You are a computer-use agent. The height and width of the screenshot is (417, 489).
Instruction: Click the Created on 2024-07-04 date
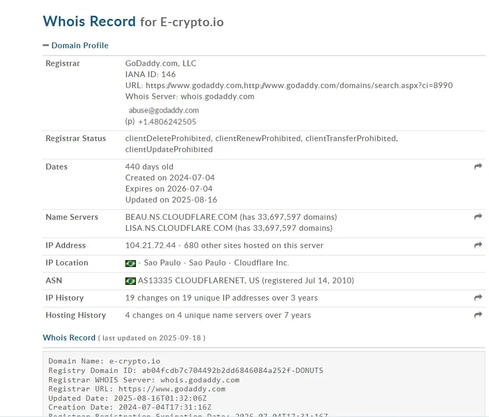[170, 178]
